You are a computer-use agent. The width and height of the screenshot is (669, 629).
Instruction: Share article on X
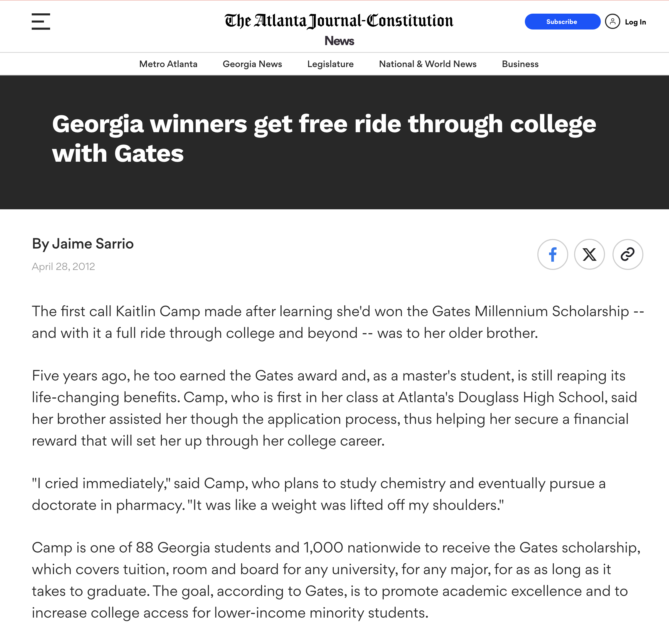click(x=589, y=254)
